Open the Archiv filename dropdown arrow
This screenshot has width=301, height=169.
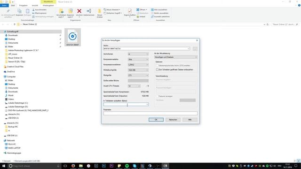click(189, 49)
